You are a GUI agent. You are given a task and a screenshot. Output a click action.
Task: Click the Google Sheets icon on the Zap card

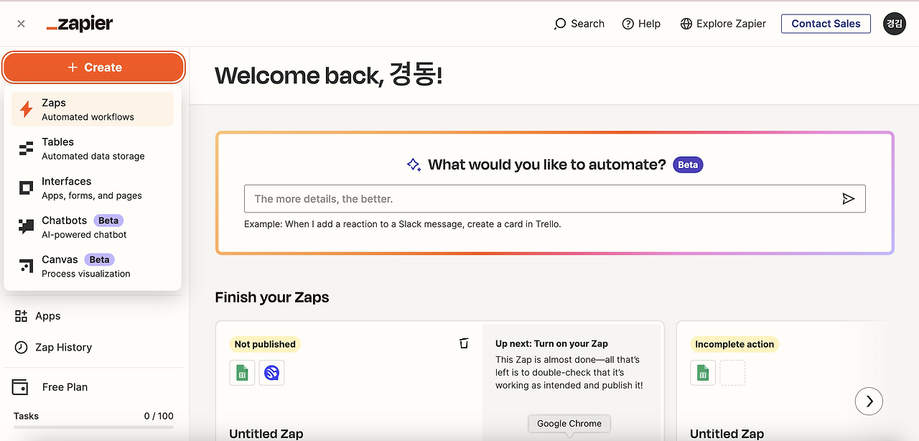click(x=242, y=373)
